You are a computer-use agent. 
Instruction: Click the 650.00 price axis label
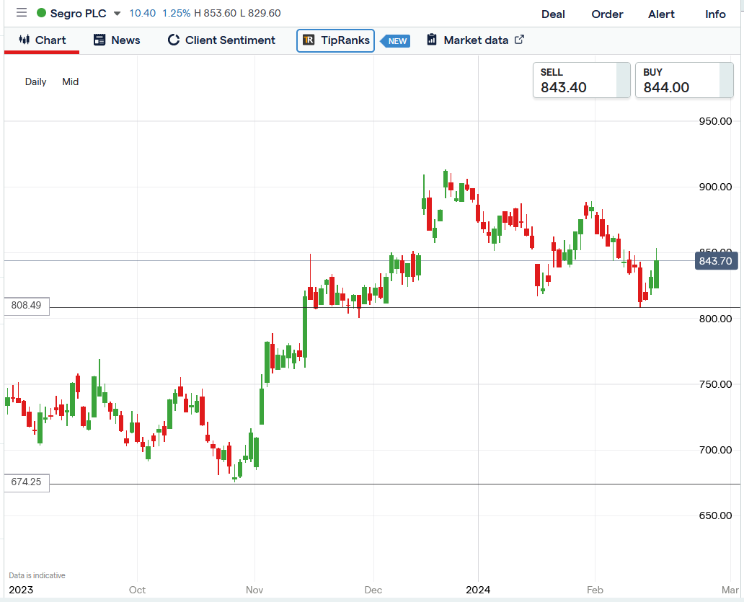point(716,515)
